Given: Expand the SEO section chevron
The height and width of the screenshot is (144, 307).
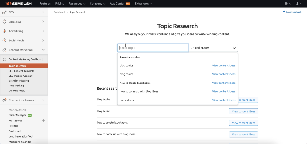Looking at the screenshot, I should (43, 12).
